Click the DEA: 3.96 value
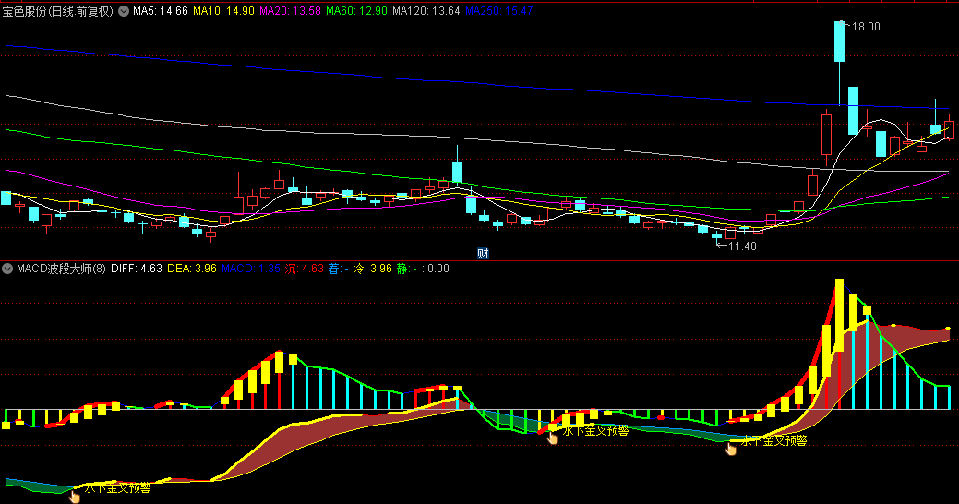 [x=192, y=269]
